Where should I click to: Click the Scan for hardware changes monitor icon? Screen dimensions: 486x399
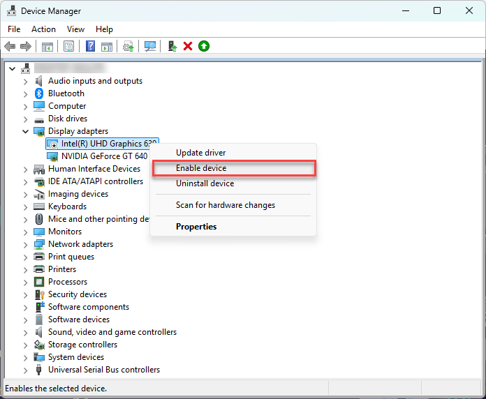point(150,47)
